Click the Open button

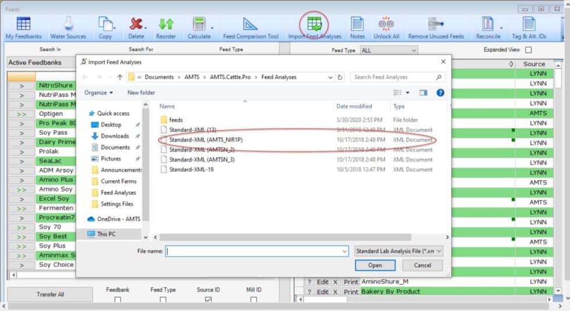[x=375, y=265]
